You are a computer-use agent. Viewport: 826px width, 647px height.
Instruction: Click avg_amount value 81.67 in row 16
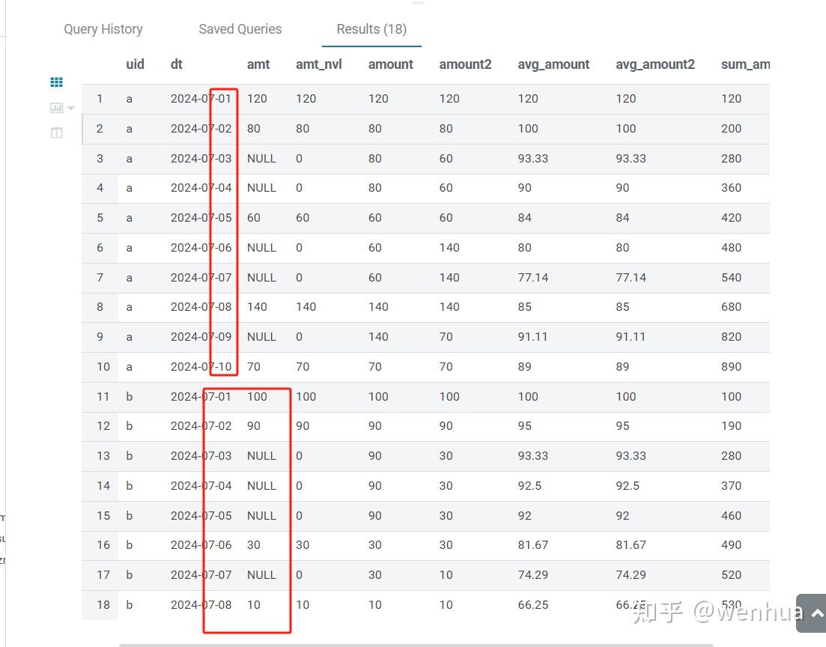tap(532, 545)
